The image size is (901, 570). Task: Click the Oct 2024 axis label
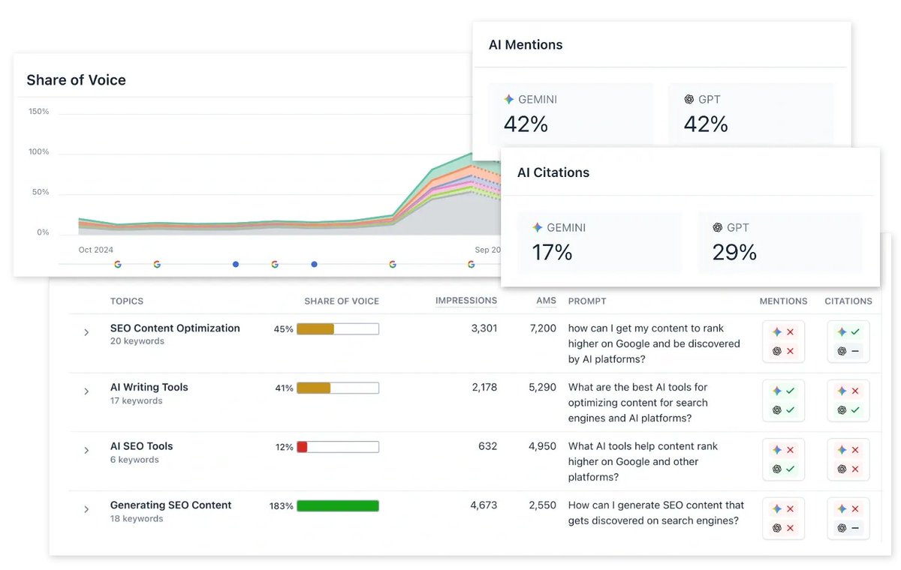click(95, 250)
